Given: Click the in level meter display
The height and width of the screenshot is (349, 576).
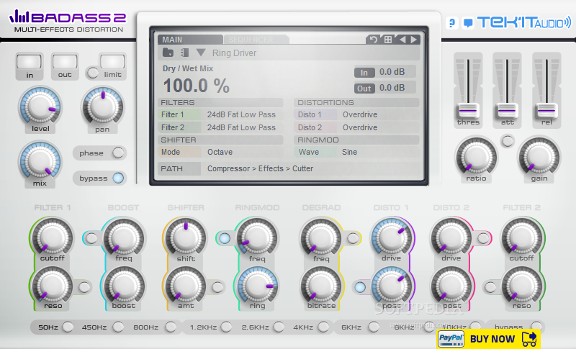Looking at the screenshot, I should point(29,62).
